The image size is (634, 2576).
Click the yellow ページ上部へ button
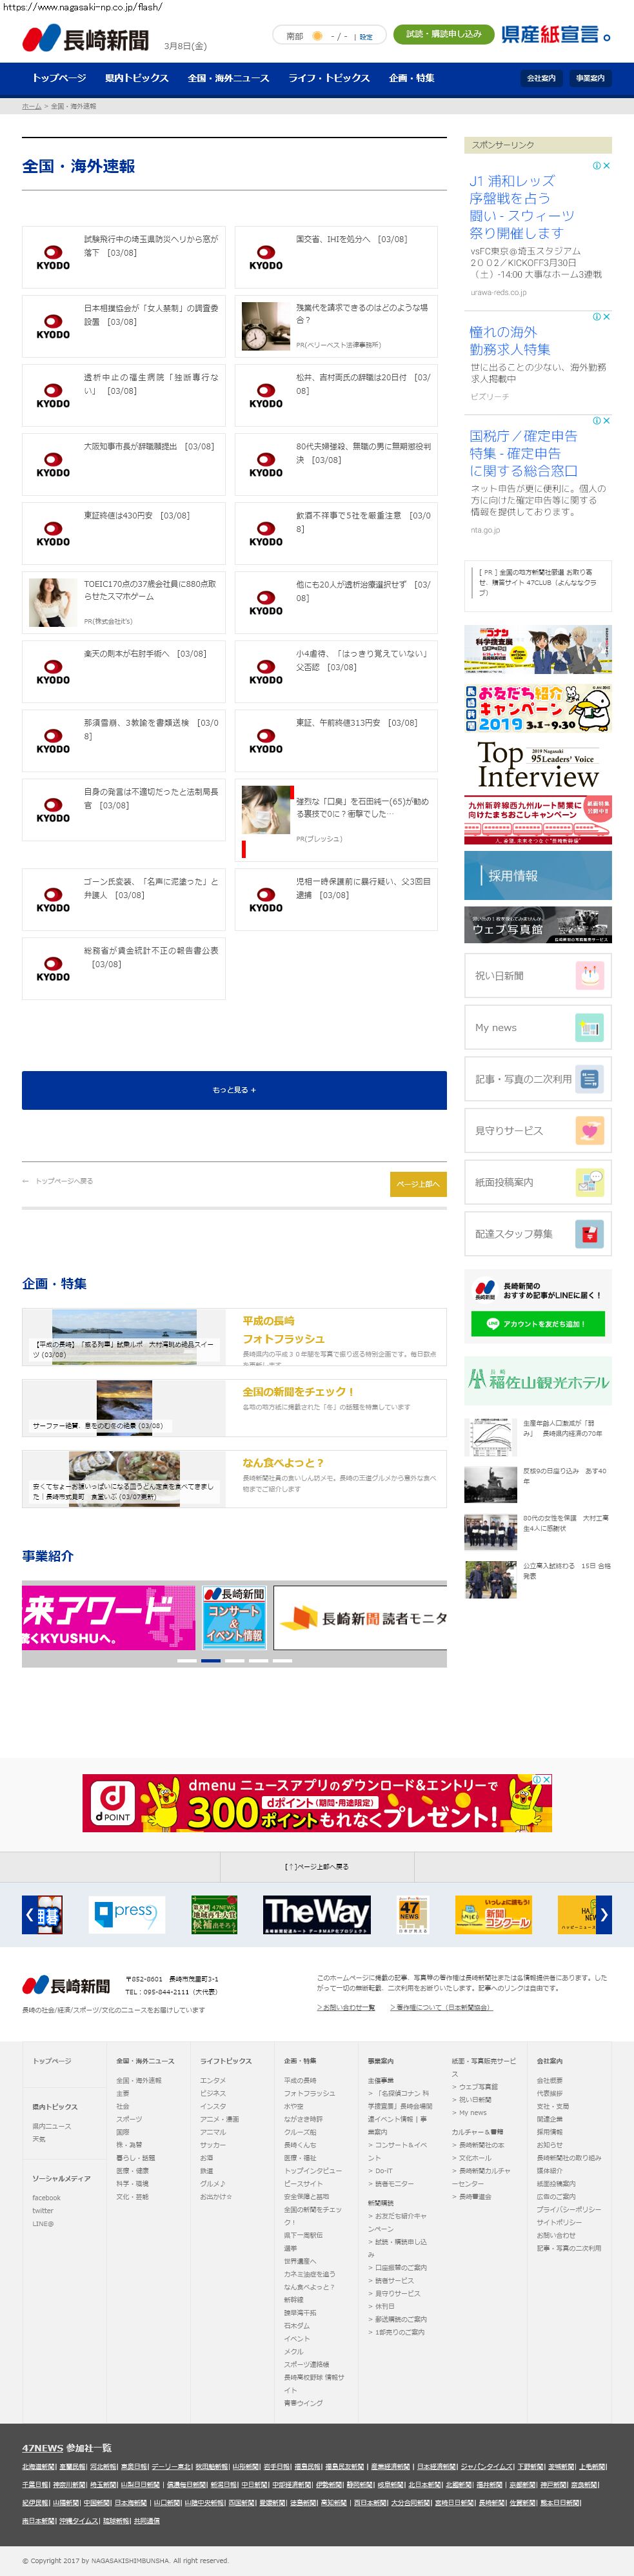(x=417, y=1183)
